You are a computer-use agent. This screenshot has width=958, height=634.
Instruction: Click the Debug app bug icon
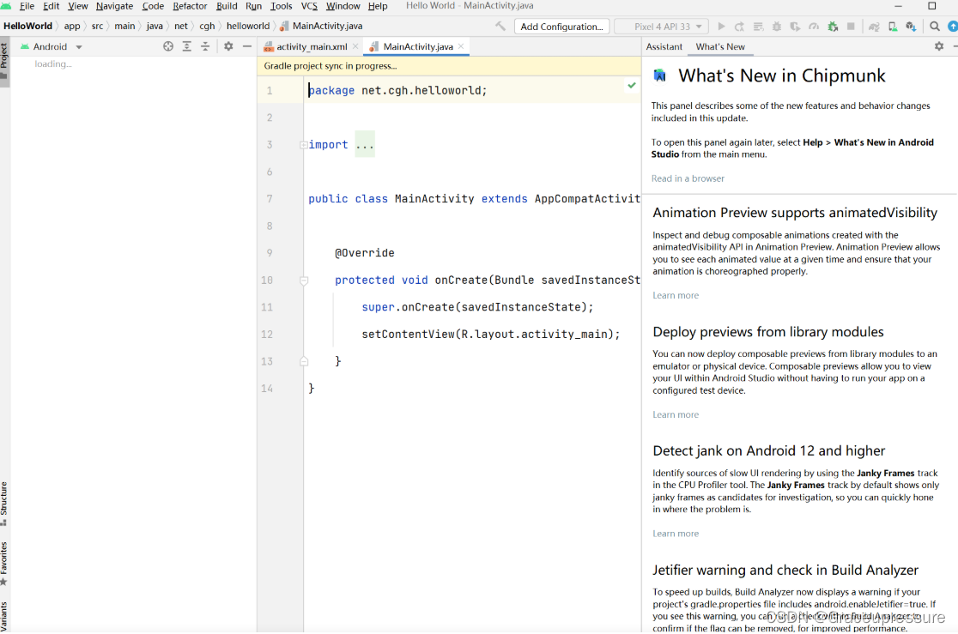777,27
